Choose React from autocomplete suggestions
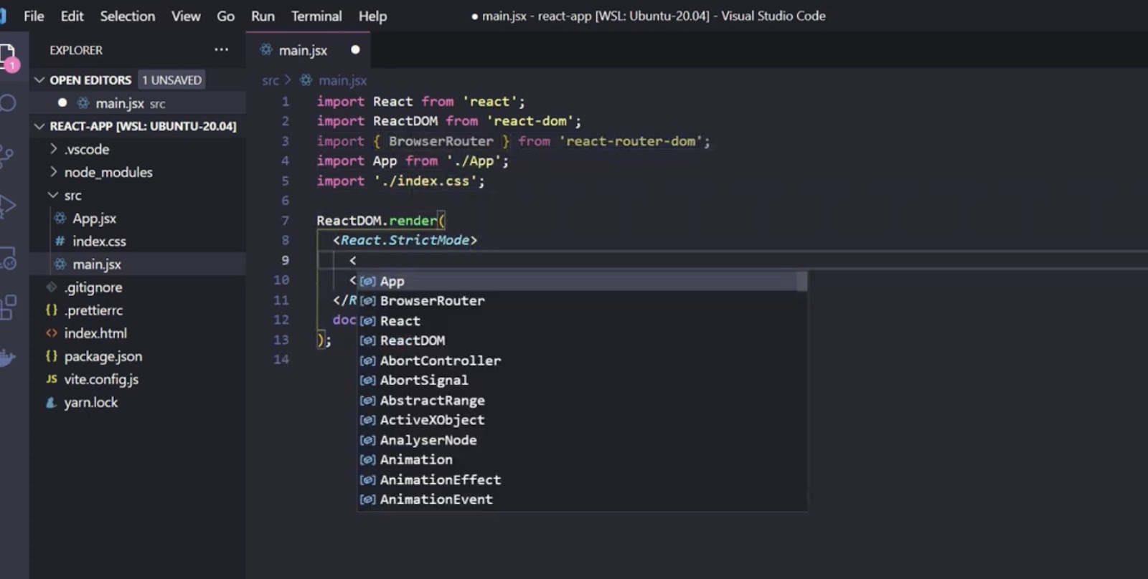The image size is (1148, 579). pyautogui.click(x=582, y=320)
